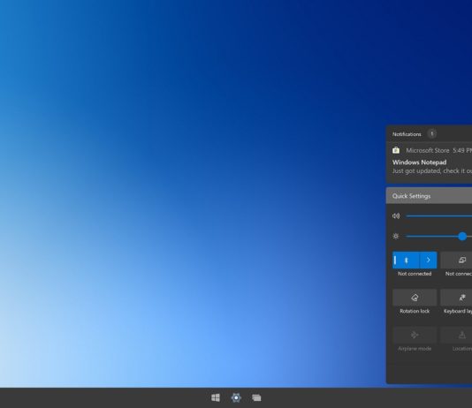Click the Microsoft Store notification icon
This screenshot has width=472, height=408.
click(x=396, y=150)
